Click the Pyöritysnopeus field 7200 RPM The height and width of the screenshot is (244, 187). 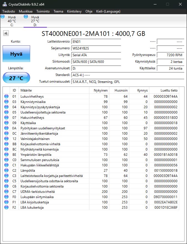pos(171,55)
